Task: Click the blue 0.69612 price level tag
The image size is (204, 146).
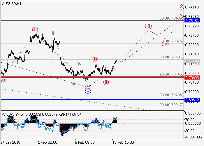Action: click(194, 100)
